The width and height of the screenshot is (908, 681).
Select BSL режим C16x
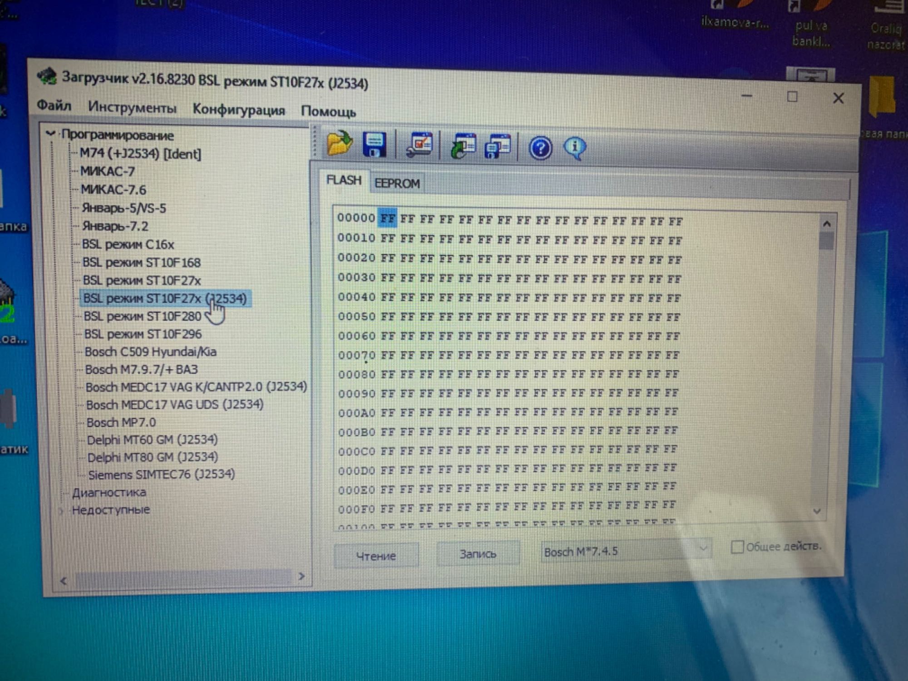[128, 244]
